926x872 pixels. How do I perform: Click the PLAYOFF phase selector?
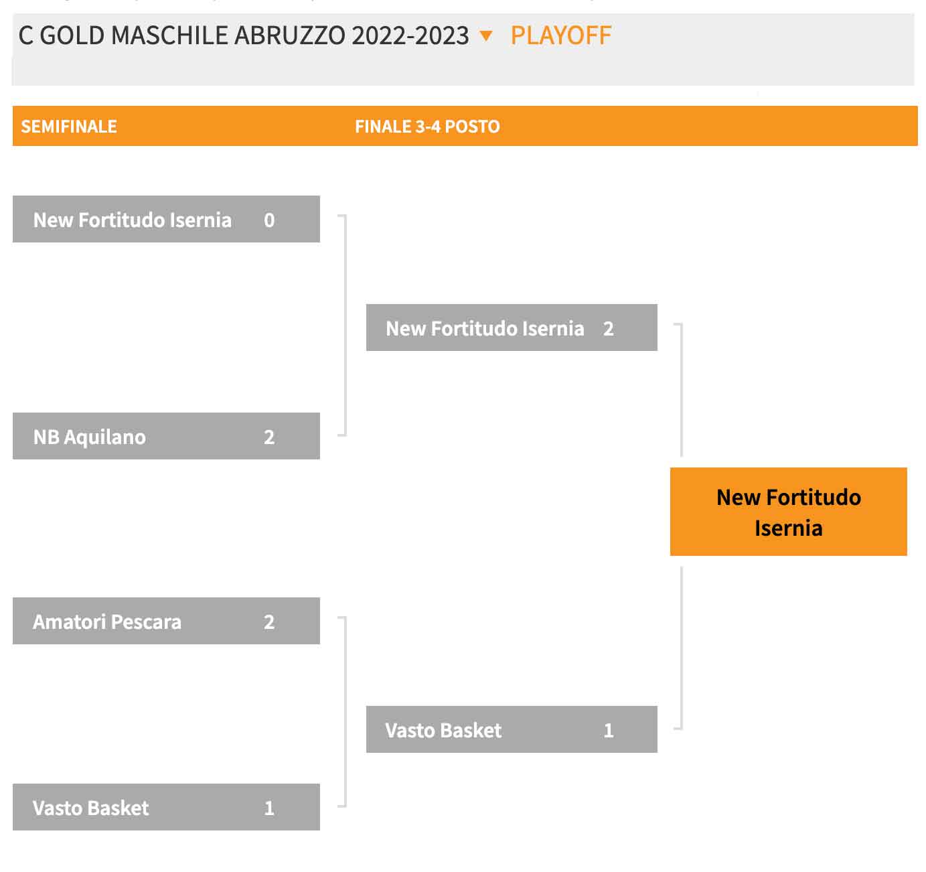point(560,35)
